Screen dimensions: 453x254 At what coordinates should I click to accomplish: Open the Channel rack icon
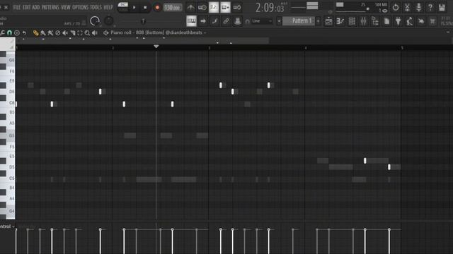(x=352, y=21)
